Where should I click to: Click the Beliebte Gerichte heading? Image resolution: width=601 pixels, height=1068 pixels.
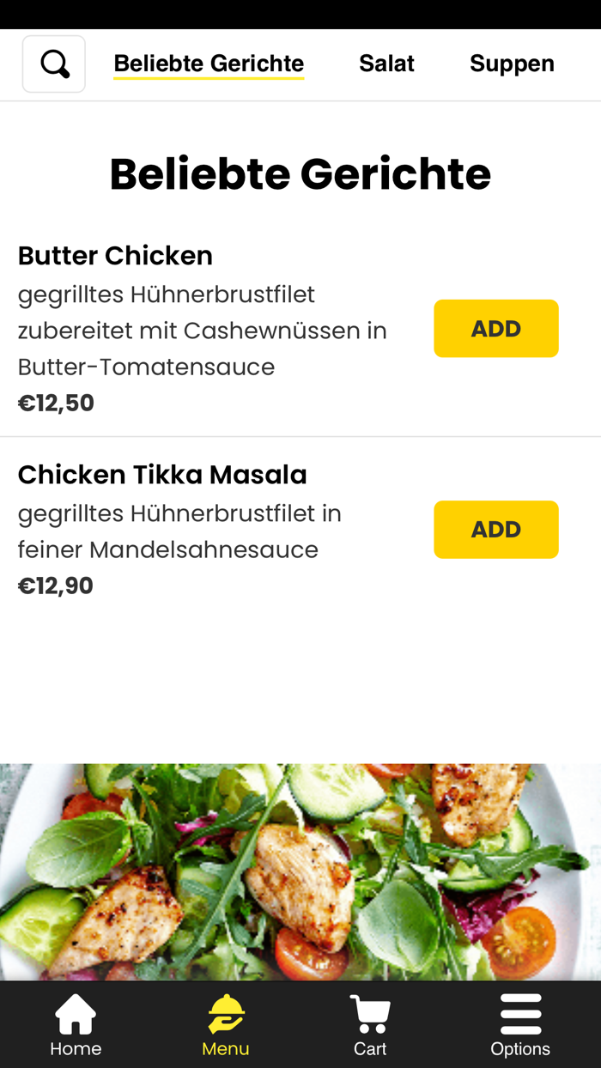pos(300,174)
